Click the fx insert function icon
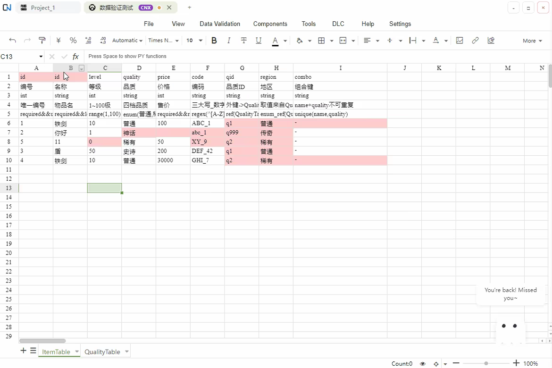This screenshot has width=552, height=368. pos(75,56)
